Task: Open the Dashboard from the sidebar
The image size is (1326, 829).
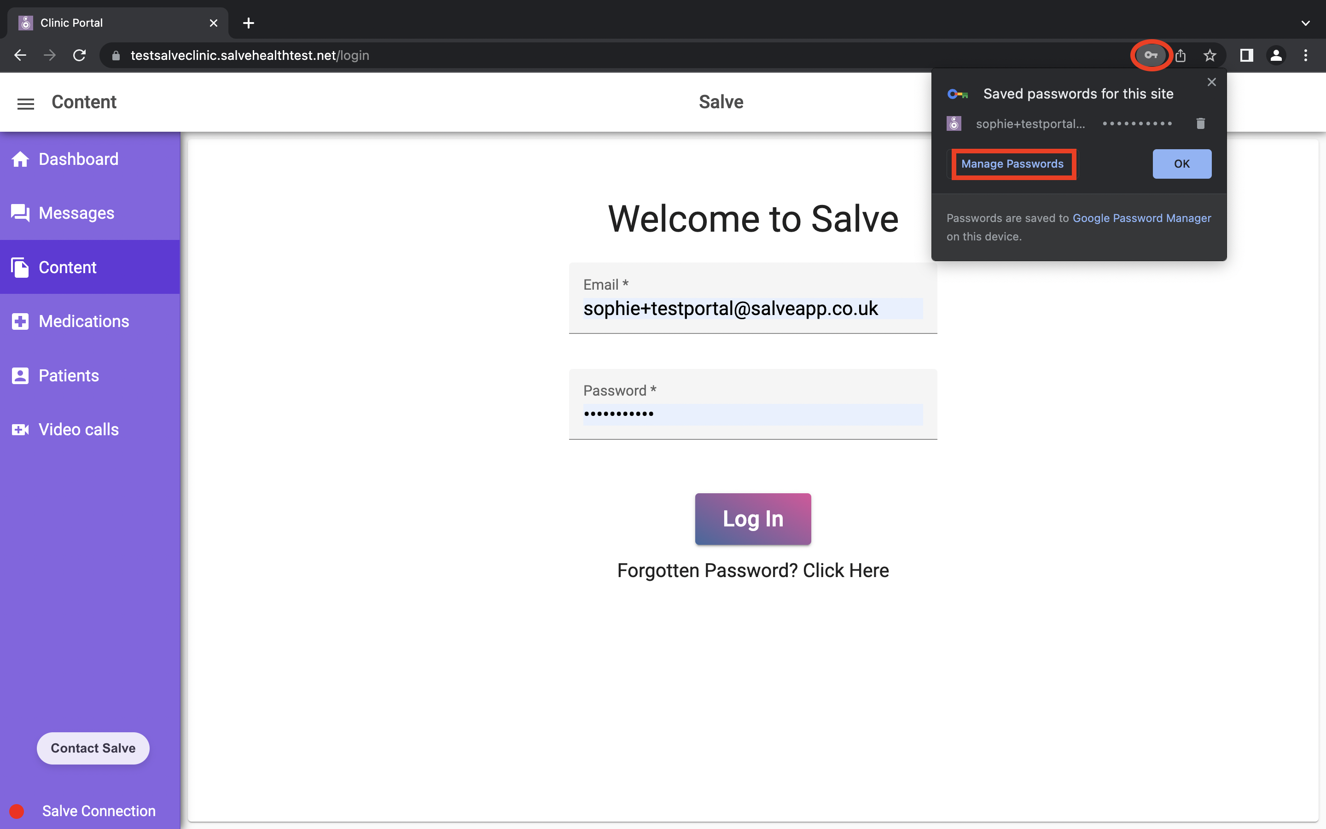Action: pyautogui.click(x=78, y=159)
